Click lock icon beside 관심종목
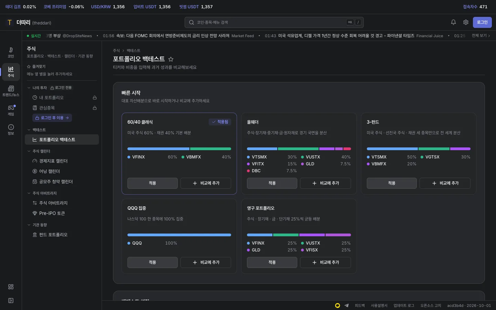 [x=95, y=108]
